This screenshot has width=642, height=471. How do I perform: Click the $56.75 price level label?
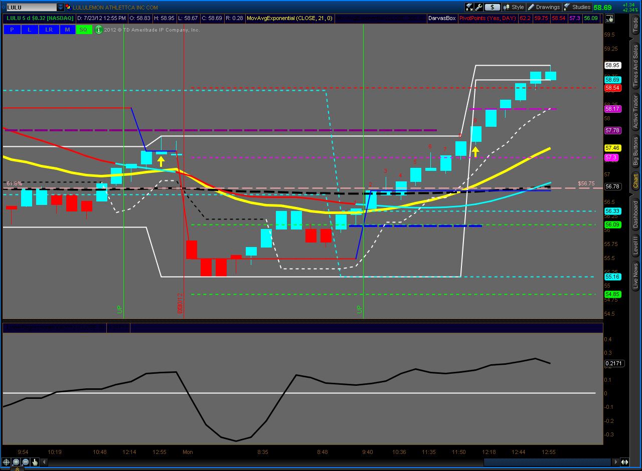[x=586, y=183]
